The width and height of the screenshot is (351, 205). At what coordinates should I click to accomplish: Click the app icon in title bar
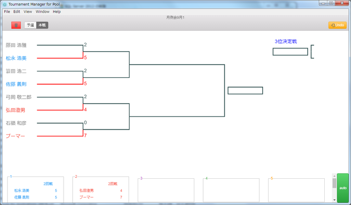tap(5, 4)
